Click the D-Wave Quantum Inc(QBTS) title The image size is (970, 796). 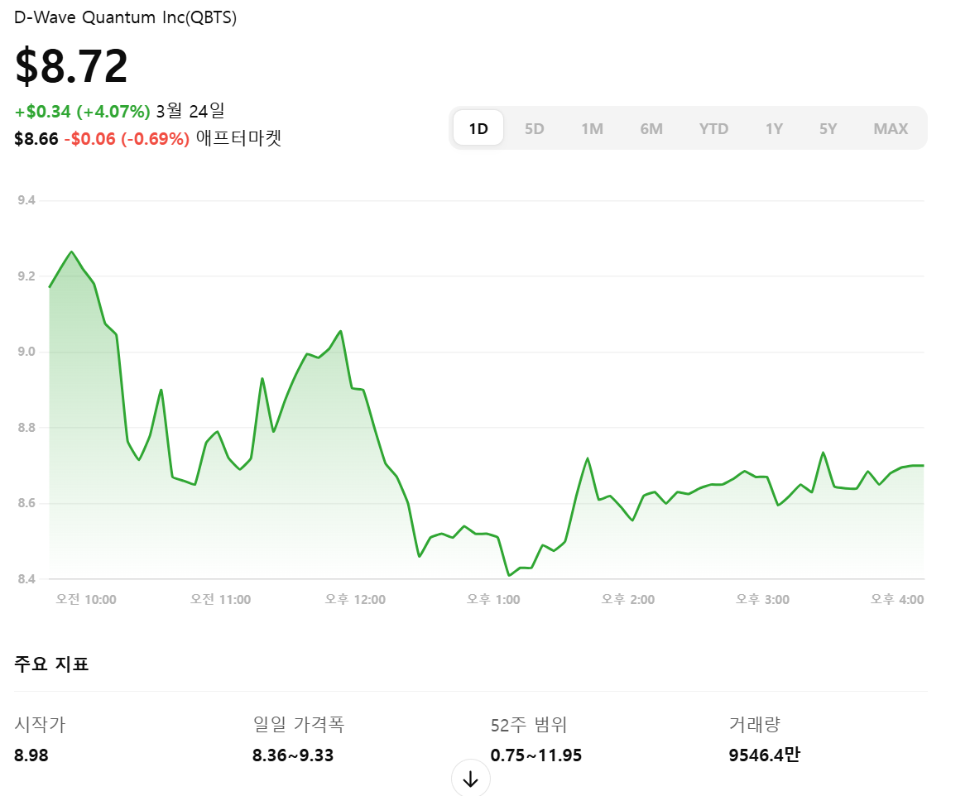[x=126, y=17]
